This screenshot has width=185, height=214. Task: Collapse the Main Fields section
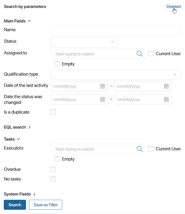point(17,21)
